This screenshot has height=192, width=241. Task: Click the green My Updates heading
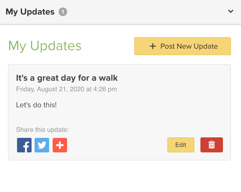click(45, 46)
